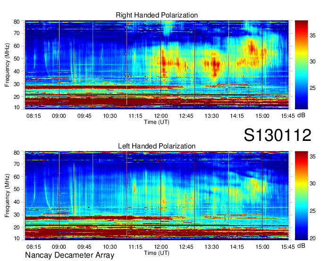
Task: Click the 25 dB value on top colorbar
Action: tap(313, 88)
